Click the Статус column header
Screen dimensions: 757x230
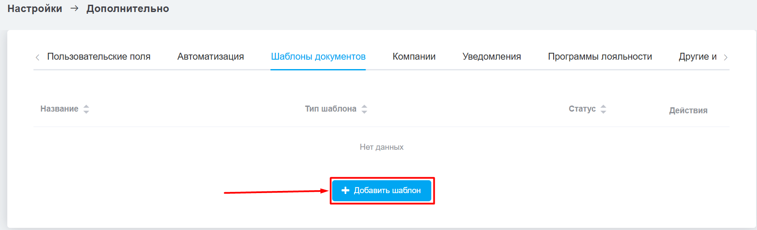[x=582, y=109]
